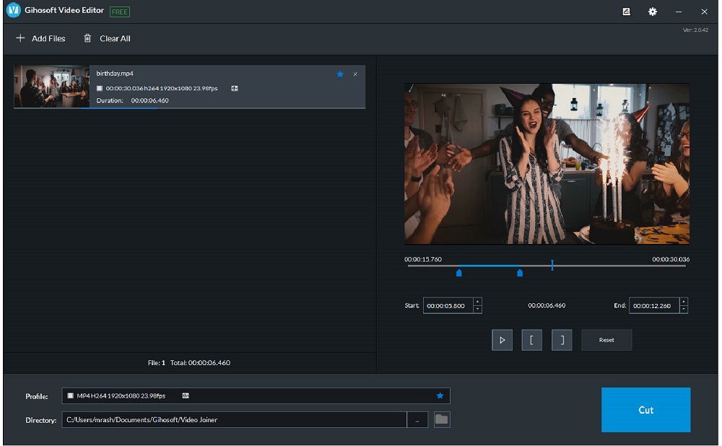722x446 pixels.
Task: Click the Start time up stepper arrow
Action: [x=477, y=302]
